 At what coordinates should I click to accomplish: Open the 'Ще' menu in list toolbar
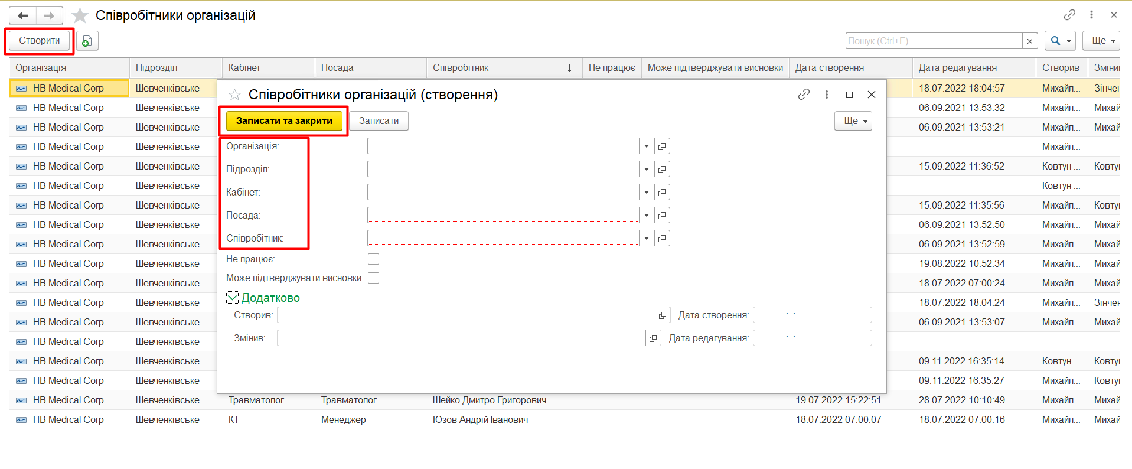(x=1101, y=41)
